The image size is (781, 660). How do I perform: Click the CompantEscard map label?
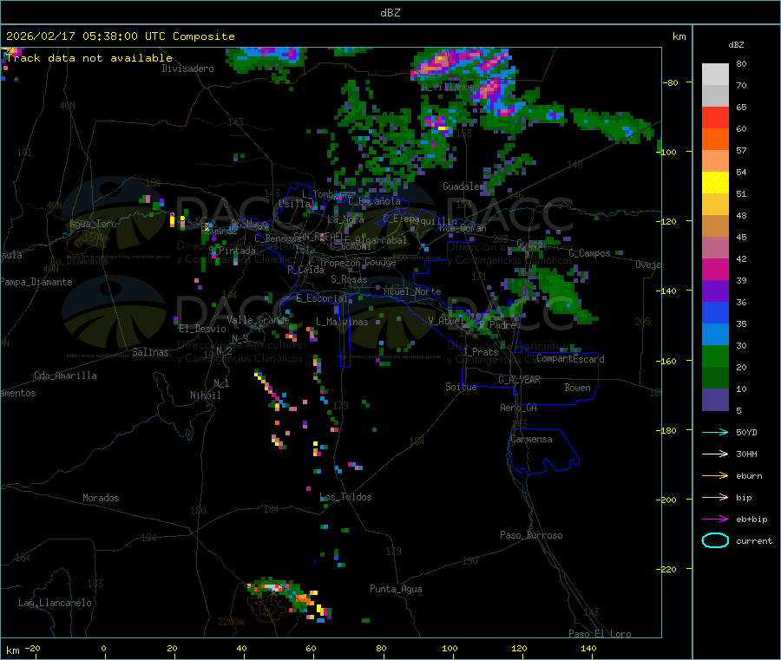coord(570,358)
